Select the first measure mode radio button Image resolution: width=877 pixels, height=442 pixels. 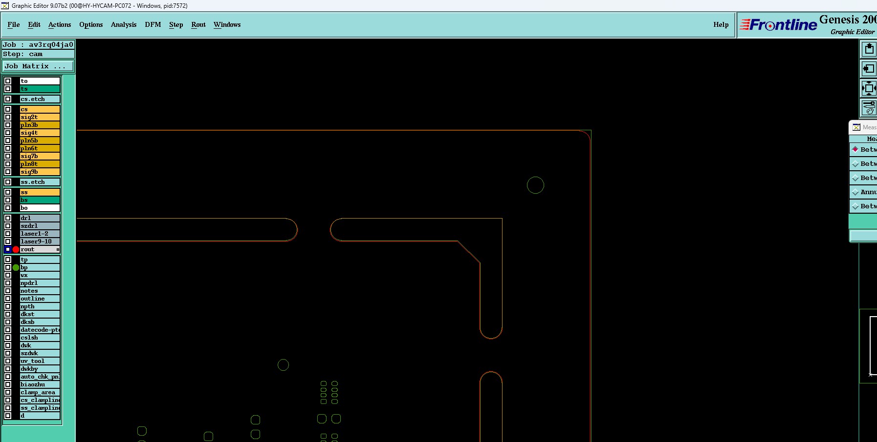(855, 149)
